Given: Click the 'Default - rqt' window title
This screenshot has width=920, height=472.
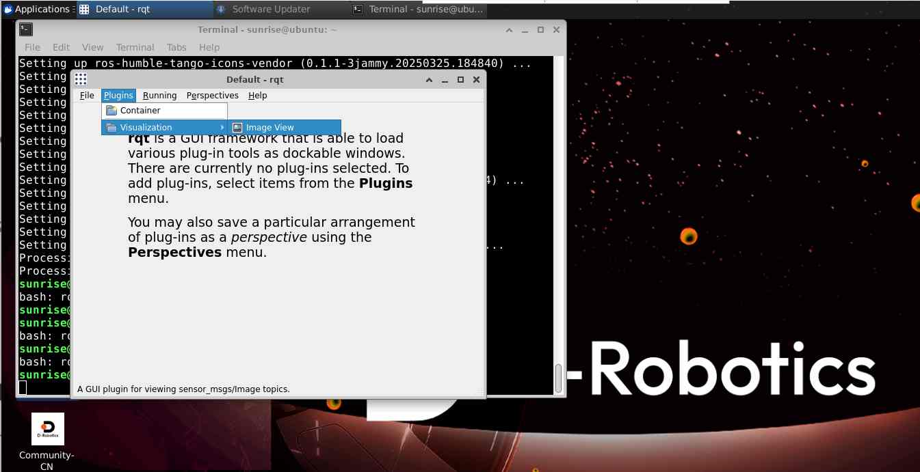Looking at the screenshot, I should 255,80.
